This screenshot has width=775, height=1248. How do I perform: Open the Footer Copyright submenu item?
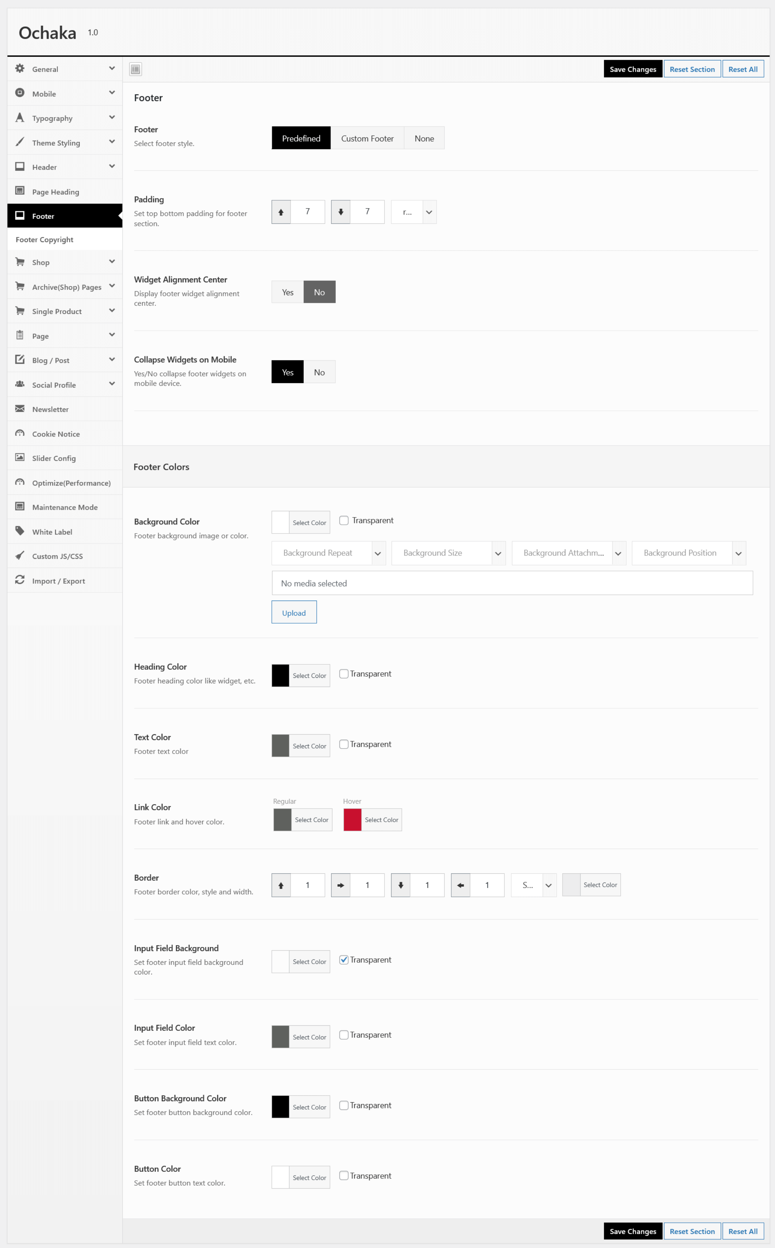tap(45, 239)
